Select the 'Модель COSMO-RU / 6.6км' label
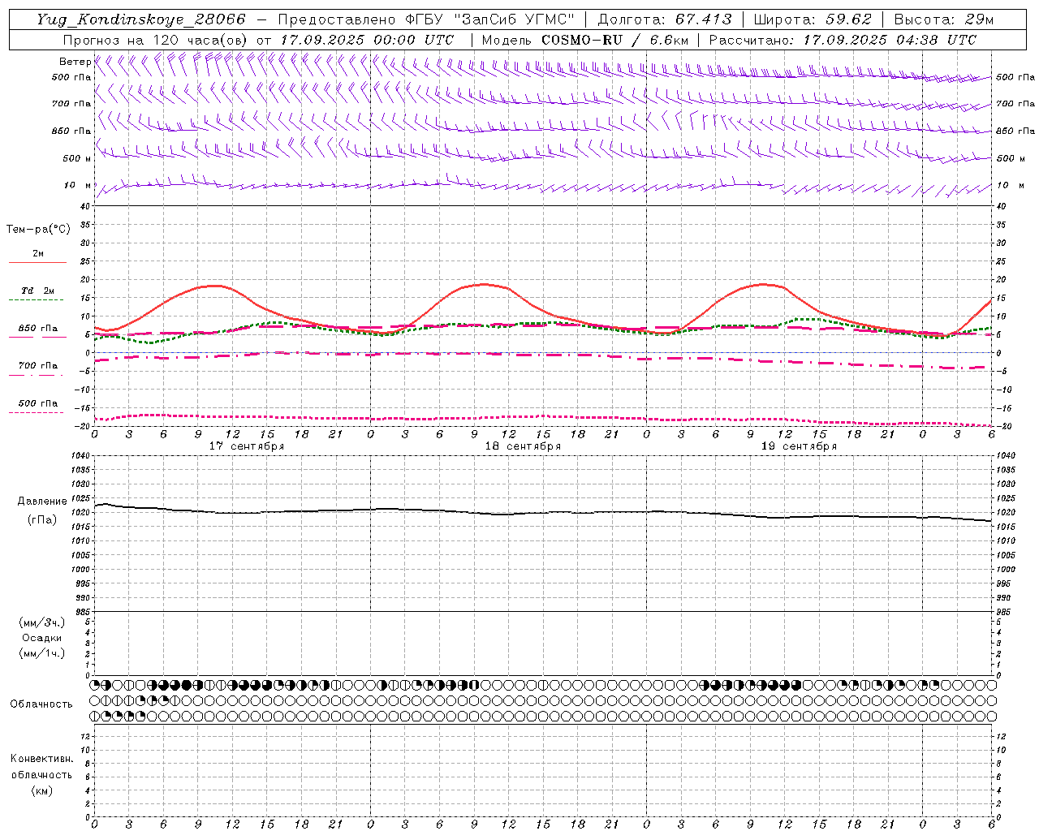Screen dimensions: 1039x831 click(x=584, y=40)
